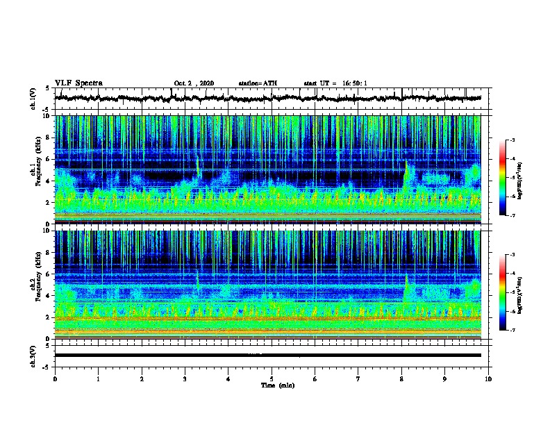Click time axis tick label "7"
Screen dimensions: 550x425
pyautogui.click(x=358, y=379)
